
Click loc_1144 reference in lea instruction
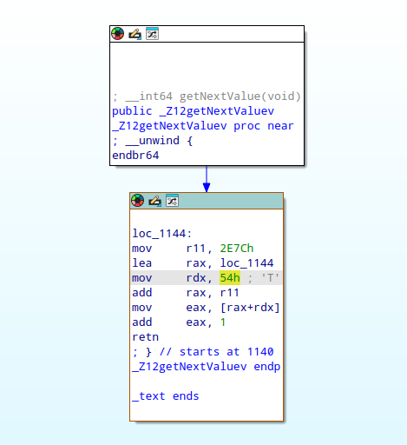pyautogui.click(x=246, y=263)
